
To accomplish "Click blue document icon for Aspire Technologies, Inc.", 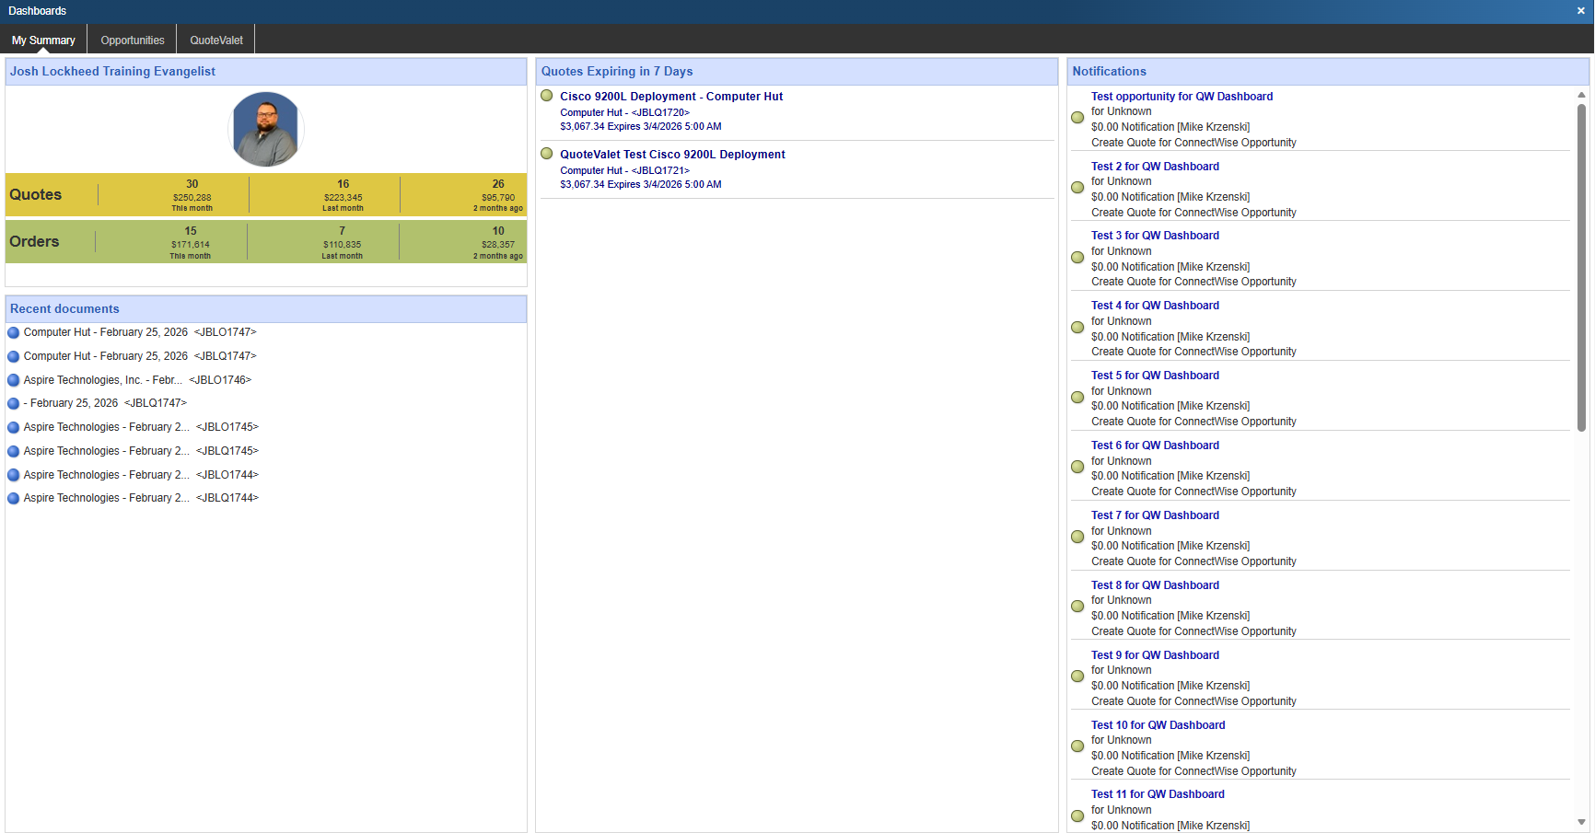I will (14, 380).
